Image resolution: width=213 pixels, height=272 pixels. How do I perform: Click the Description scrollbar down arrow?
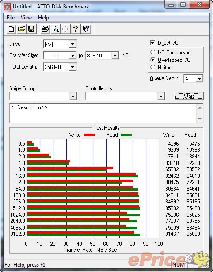200,119
